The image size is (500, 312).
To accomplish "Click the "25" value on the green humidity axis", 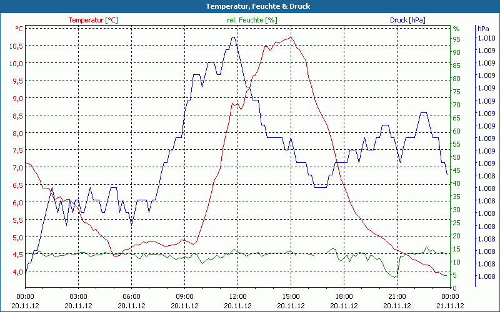I will tap(457, 223).
